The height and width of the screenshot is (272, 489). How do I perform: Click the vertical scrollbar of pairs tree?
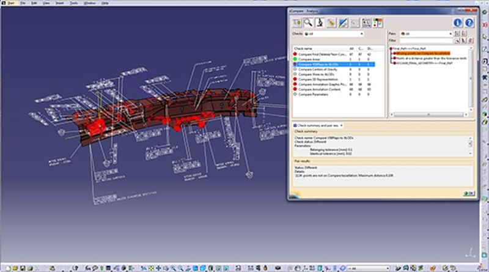(471, 79)
